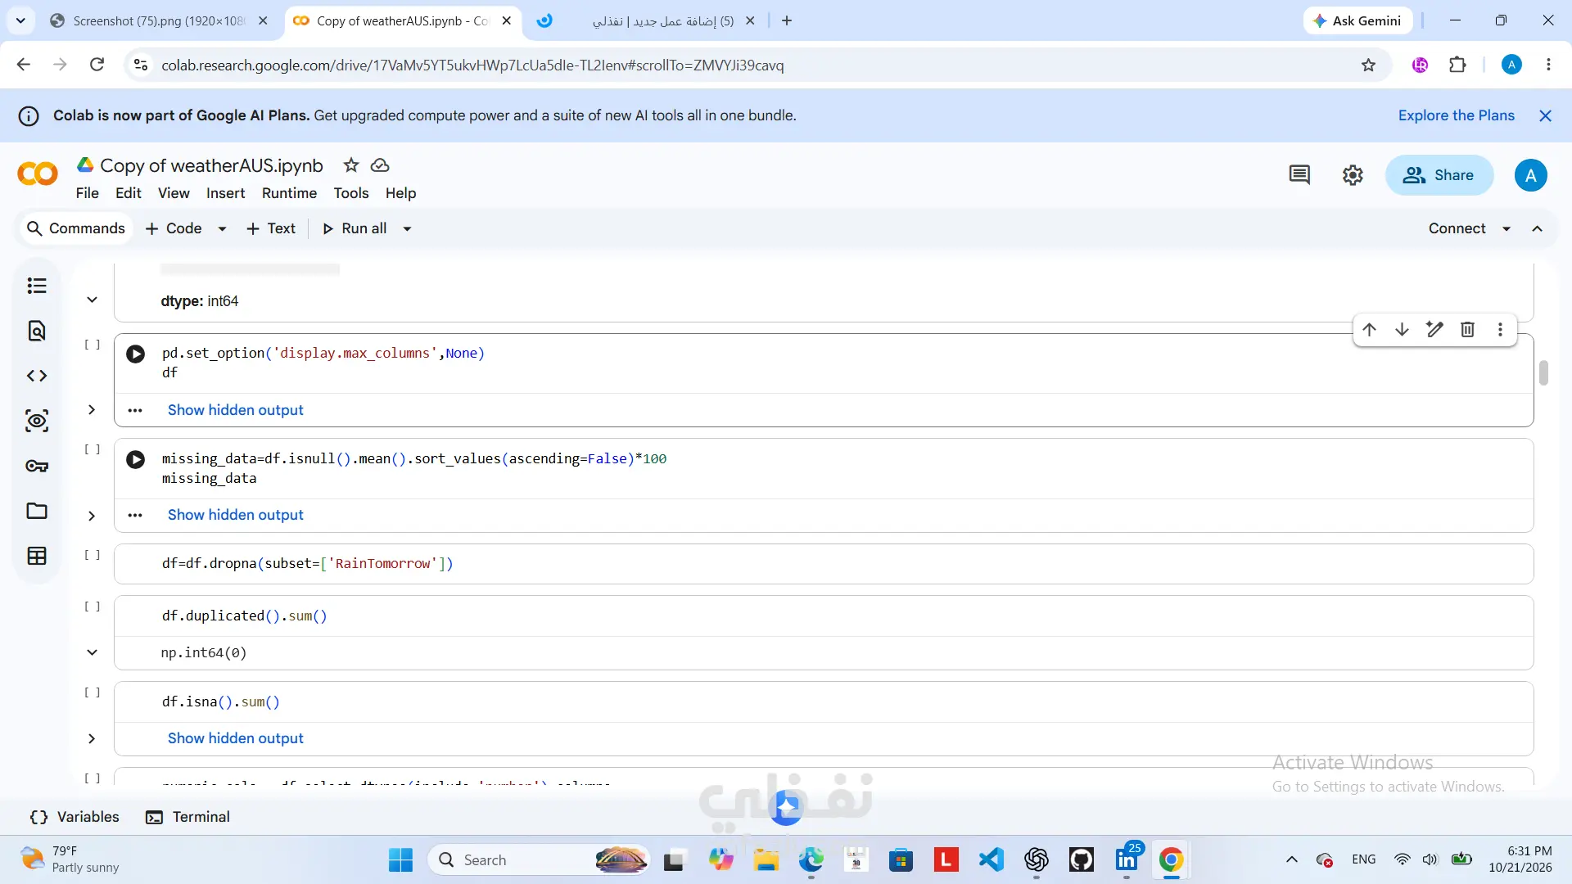The height and width of the screenshot is (884, 1572).
Task: Click Explore the Plans link
Action: [1456, 115]
